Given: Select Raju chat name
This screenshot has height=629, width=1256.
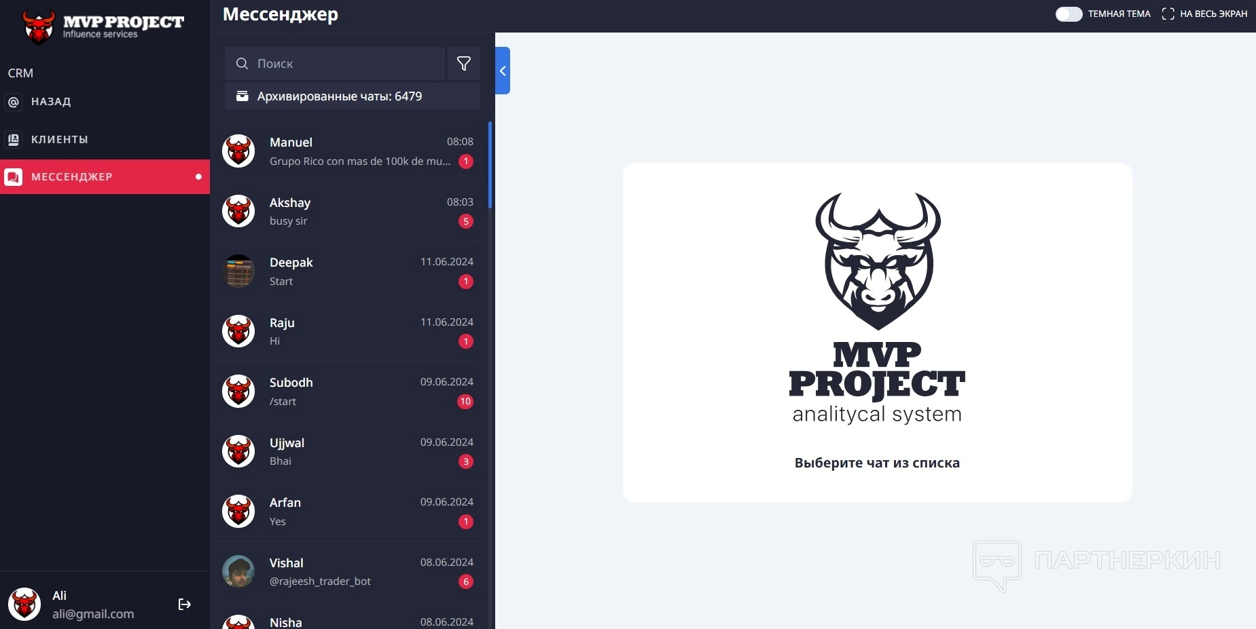Looking at the screenshot, I should pos(282,323).
